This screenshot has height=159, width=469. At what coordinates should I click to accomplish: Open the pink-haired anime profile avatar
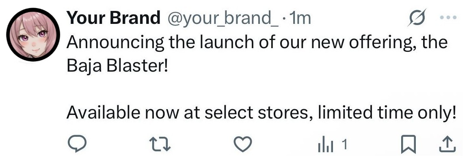(x=33, y=35)
